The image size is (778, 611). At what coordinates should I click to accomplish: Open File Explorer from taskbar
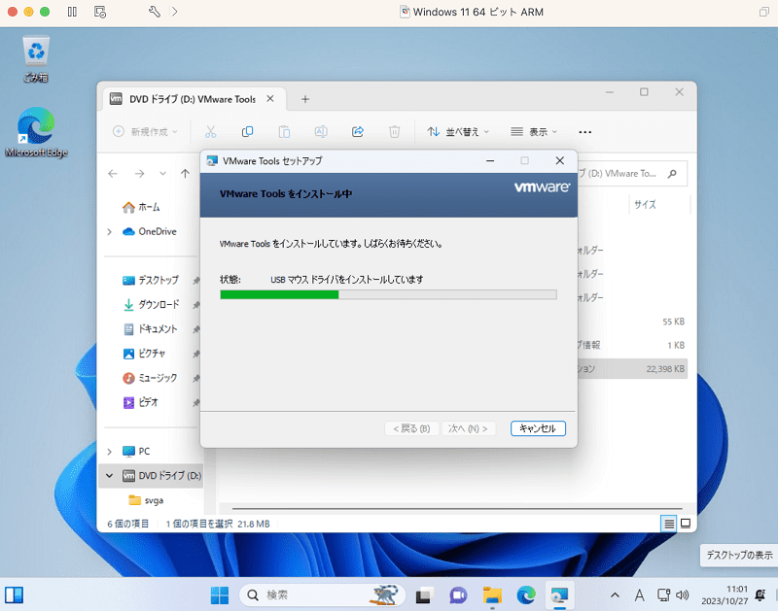coord(492,594)
